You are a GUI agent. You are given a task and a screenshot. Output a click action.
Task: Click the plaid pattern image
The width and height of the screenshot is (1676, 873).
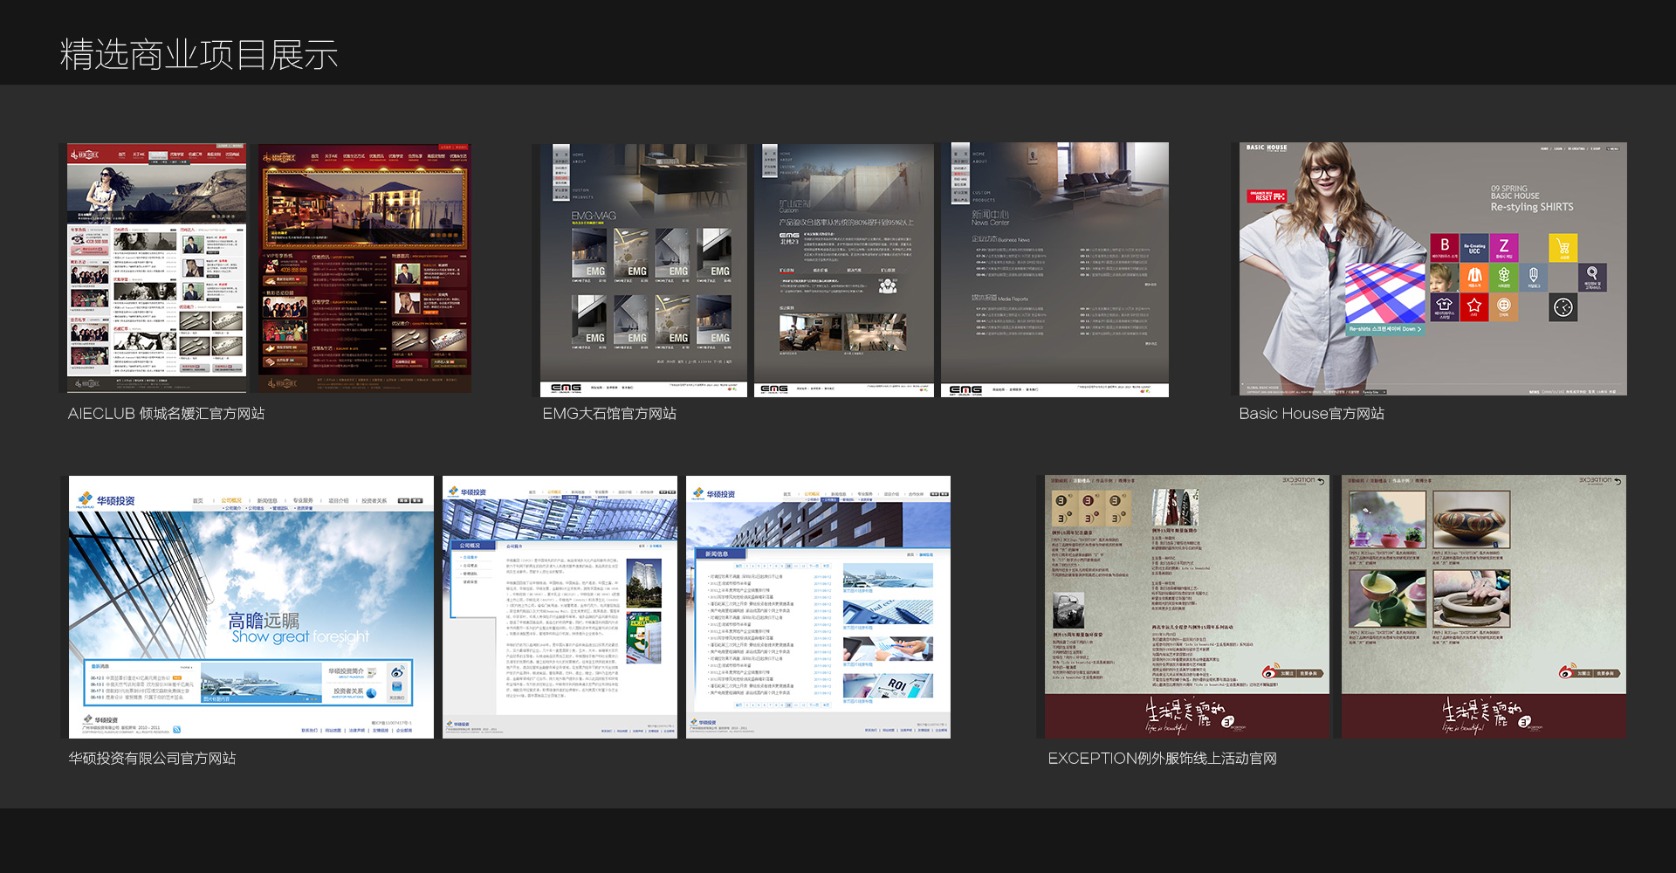tap(1387, 292)
